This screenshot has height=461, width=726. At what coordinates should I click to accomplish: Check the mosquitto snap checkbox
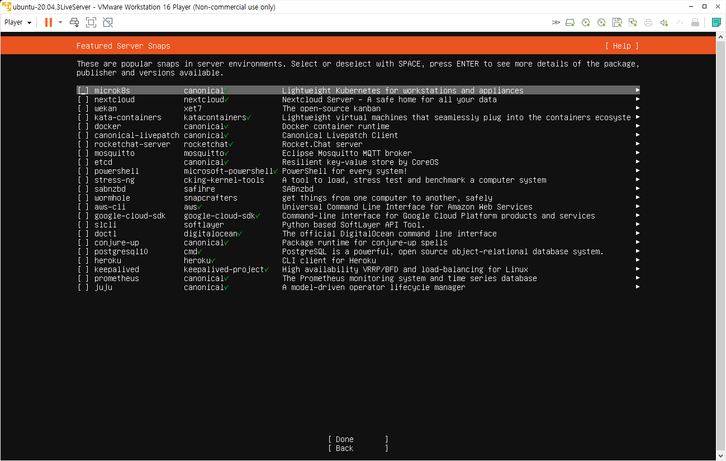click(x=83, y=153)
